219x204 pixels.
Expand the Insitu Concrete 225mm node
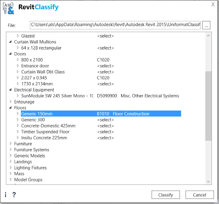(18, 138)
